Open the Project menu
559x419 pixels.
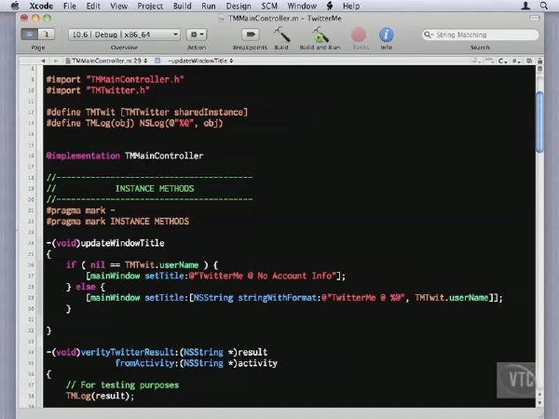(x=150, y=6)
